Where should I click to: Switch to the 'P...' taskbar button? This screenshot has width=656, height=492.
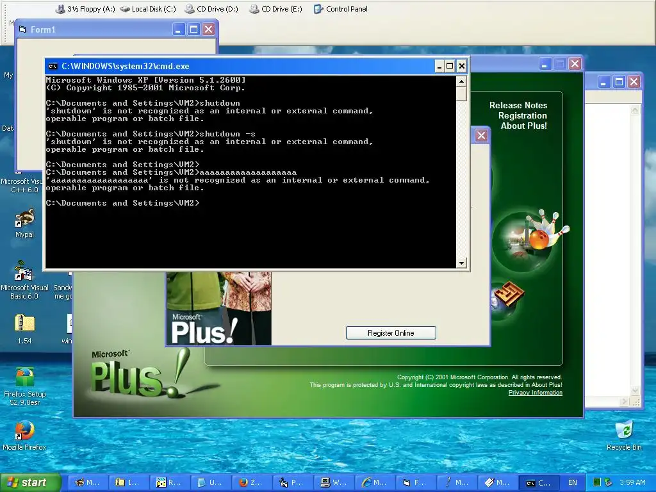[x=291, y=482]
